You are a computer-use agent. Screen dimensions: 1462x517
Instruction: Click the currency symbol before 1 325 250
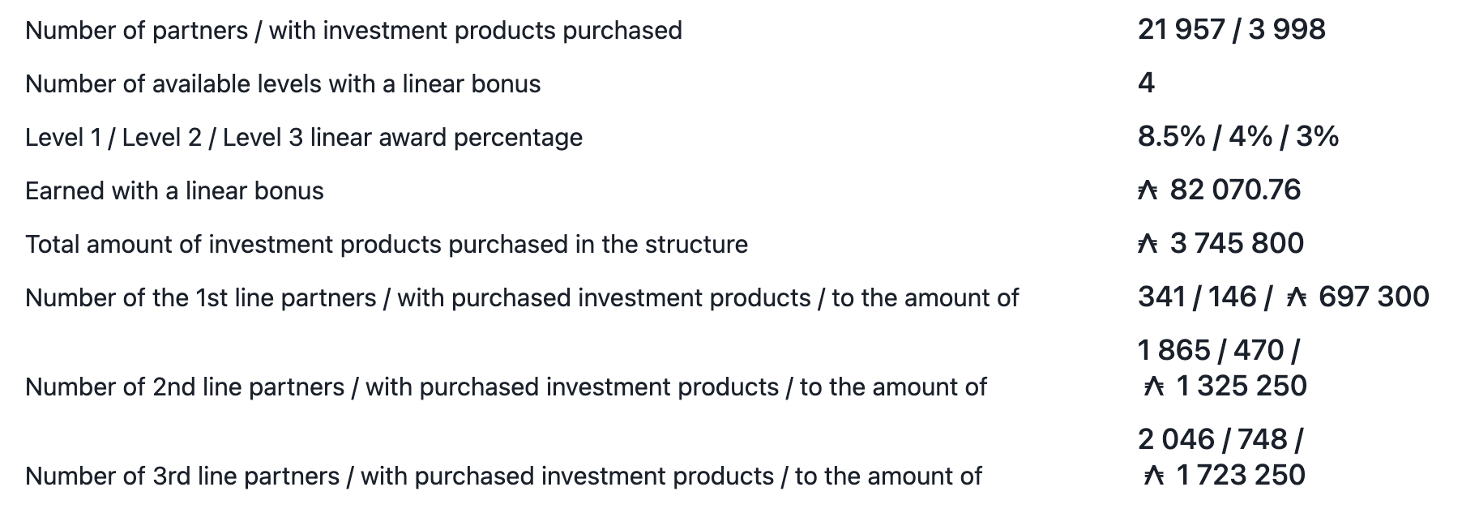tap(1153, 387)
